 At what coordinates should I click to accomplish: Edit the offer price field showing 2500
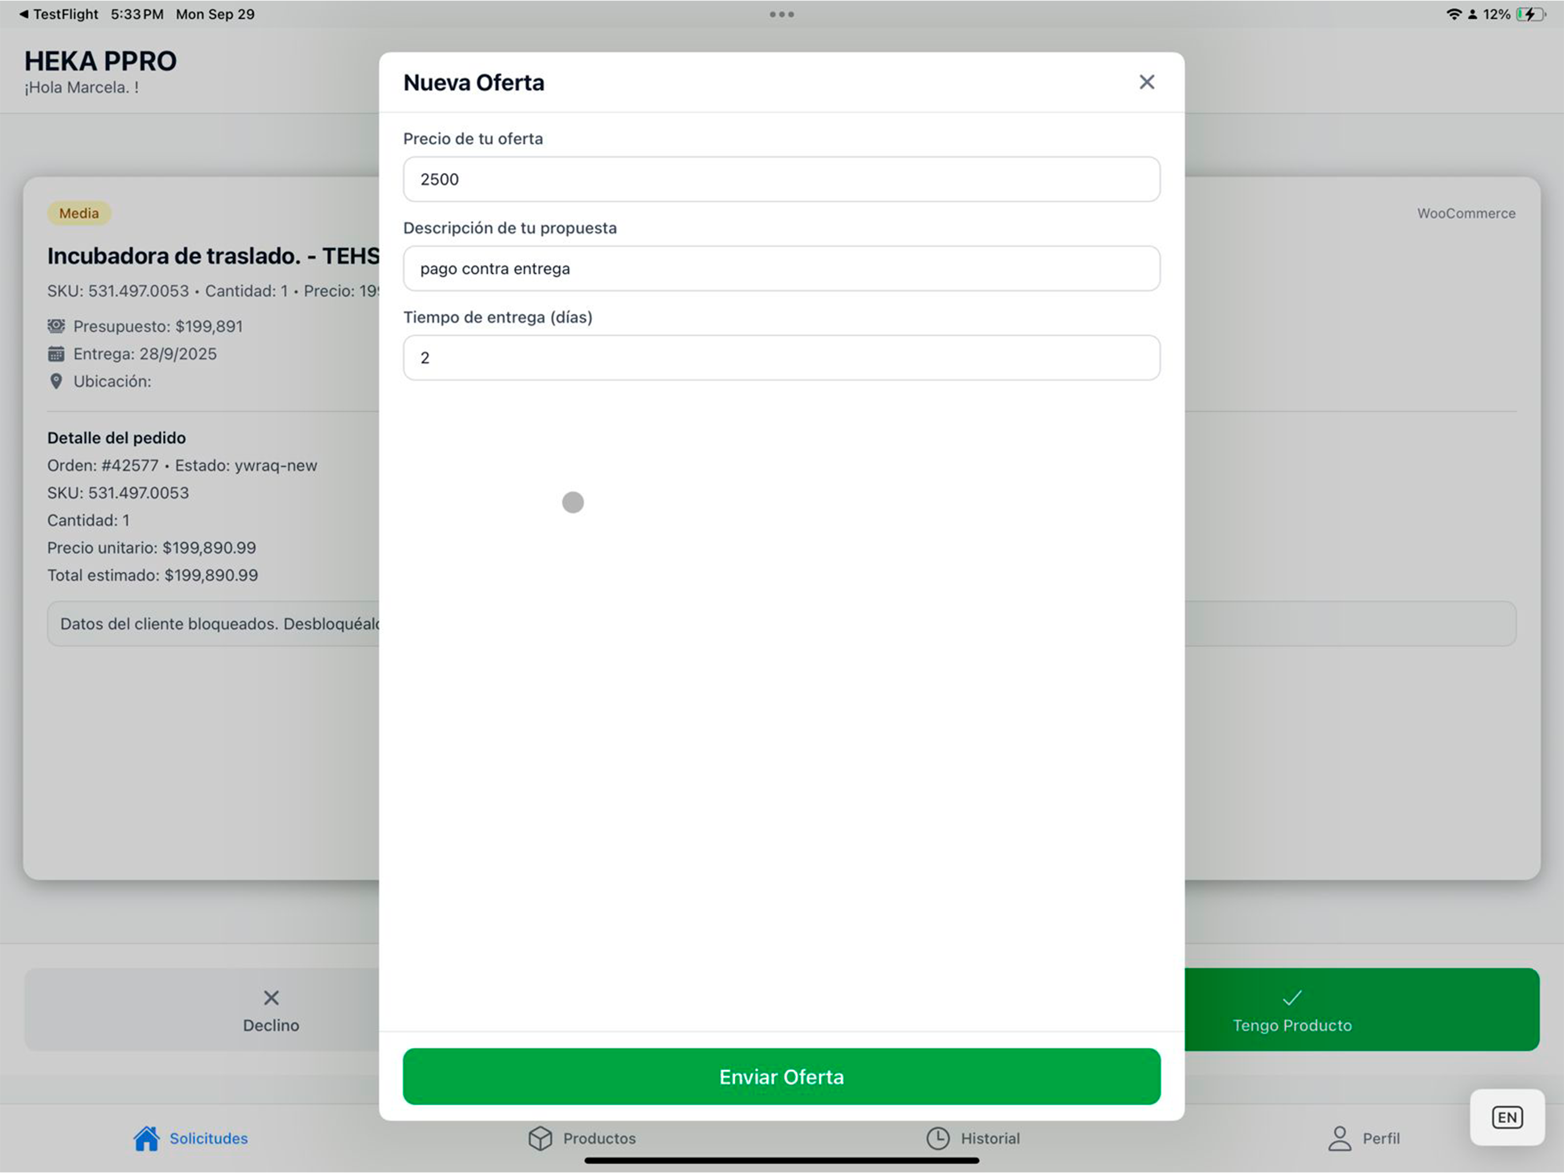(781, 179)
